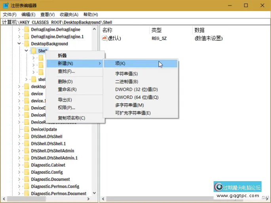The width and height of the screenshot is (271, 203).
Task: Click REG_SZ type cell
Action: [159, 38]
